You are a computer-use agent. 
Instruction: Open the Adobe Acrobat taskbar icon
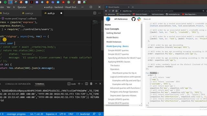[x=63, y=2]
